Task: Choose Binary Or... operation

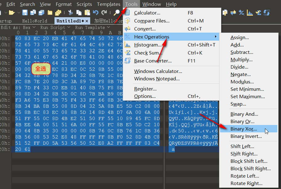Action: tap(249, 122)
